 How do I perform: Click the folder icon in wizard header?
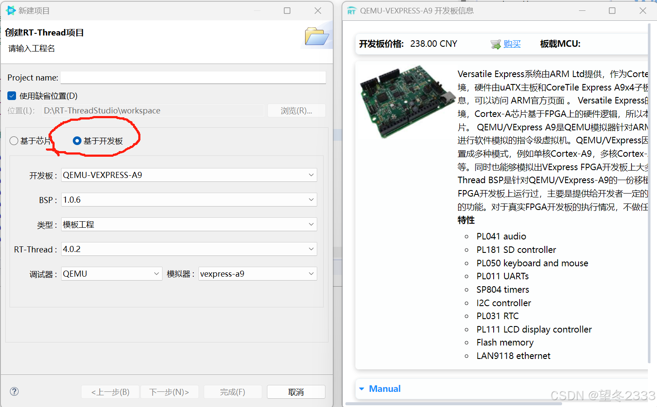click(x=317, y=36)
